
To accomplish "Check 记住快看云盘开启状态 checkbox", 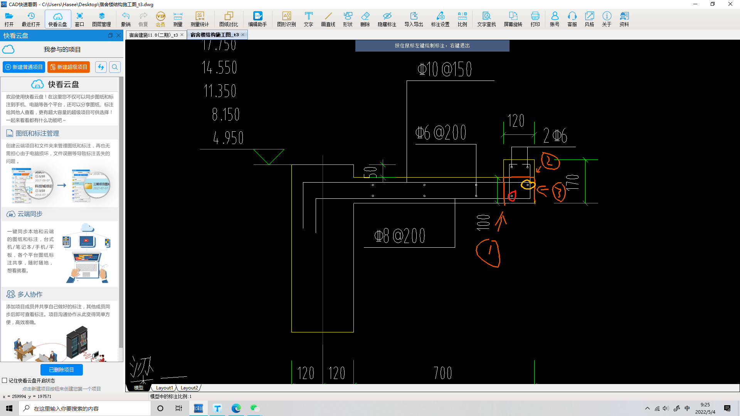I will pyautogui.click(x=5, y=381).
